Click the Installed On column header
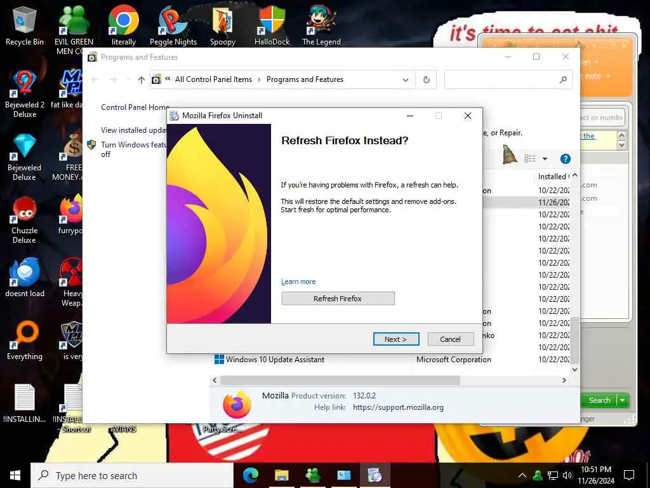This screenshot has height=488, width=650. click(x=554, y=177)
